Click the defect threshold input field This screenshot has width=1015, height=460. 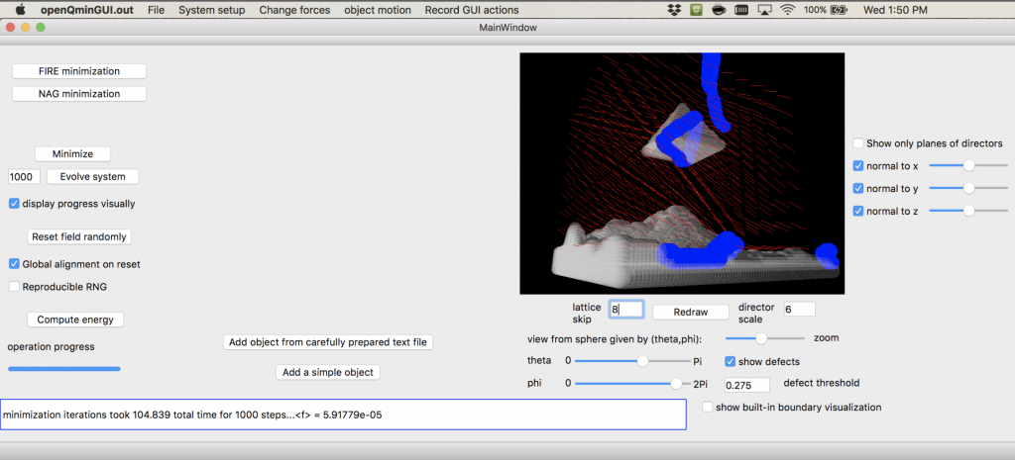pos(747,385)
